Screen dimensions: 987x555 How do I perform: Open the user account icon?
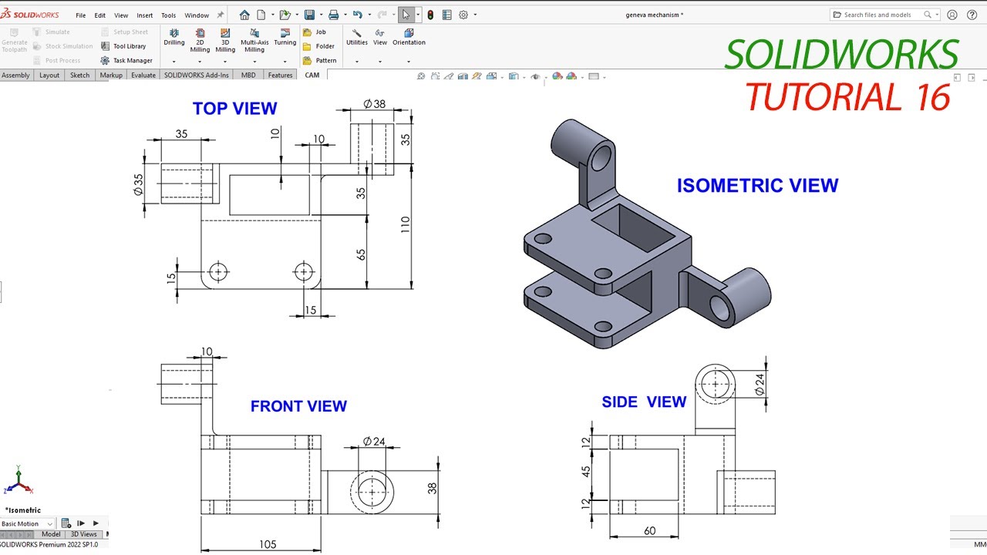click(952, 15)
